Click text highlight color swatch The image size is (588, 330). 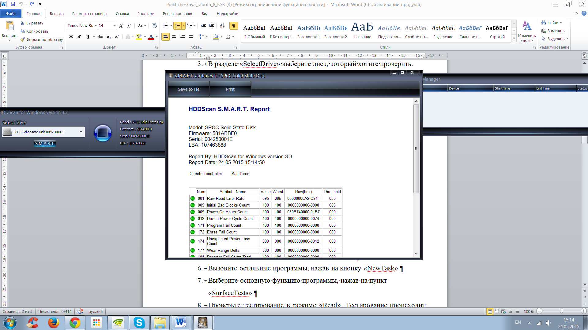point(139,37)
